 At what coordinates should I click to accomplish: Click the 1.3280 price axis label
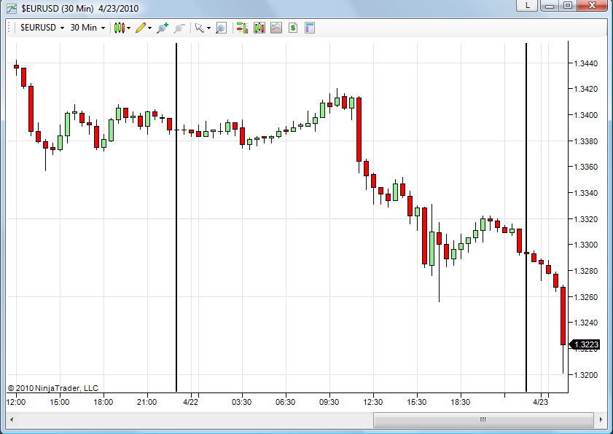coord(585,271)
